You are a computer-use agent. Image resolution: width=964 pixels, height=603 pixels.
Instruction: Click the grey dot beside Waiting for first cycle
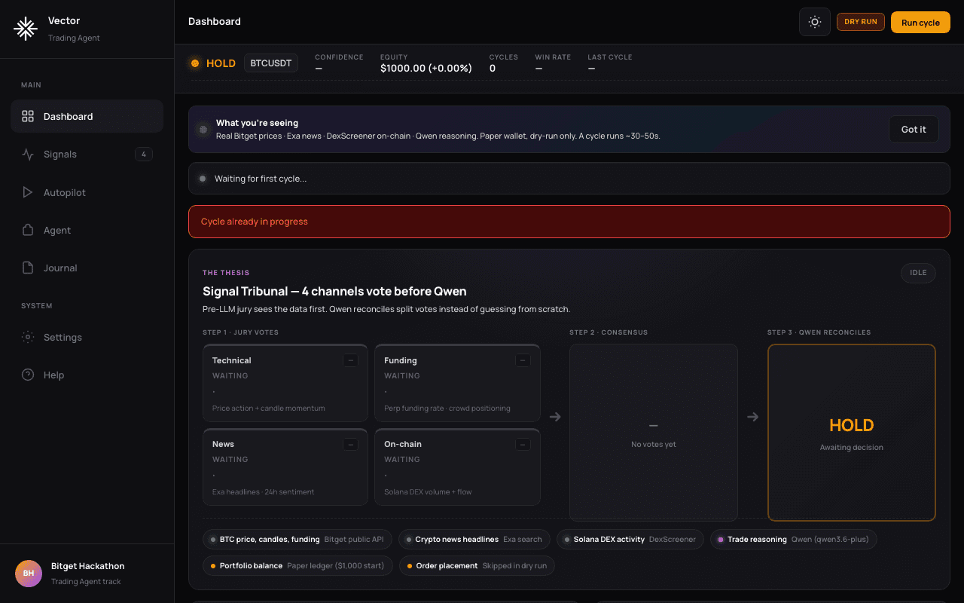tap(203, 179)
